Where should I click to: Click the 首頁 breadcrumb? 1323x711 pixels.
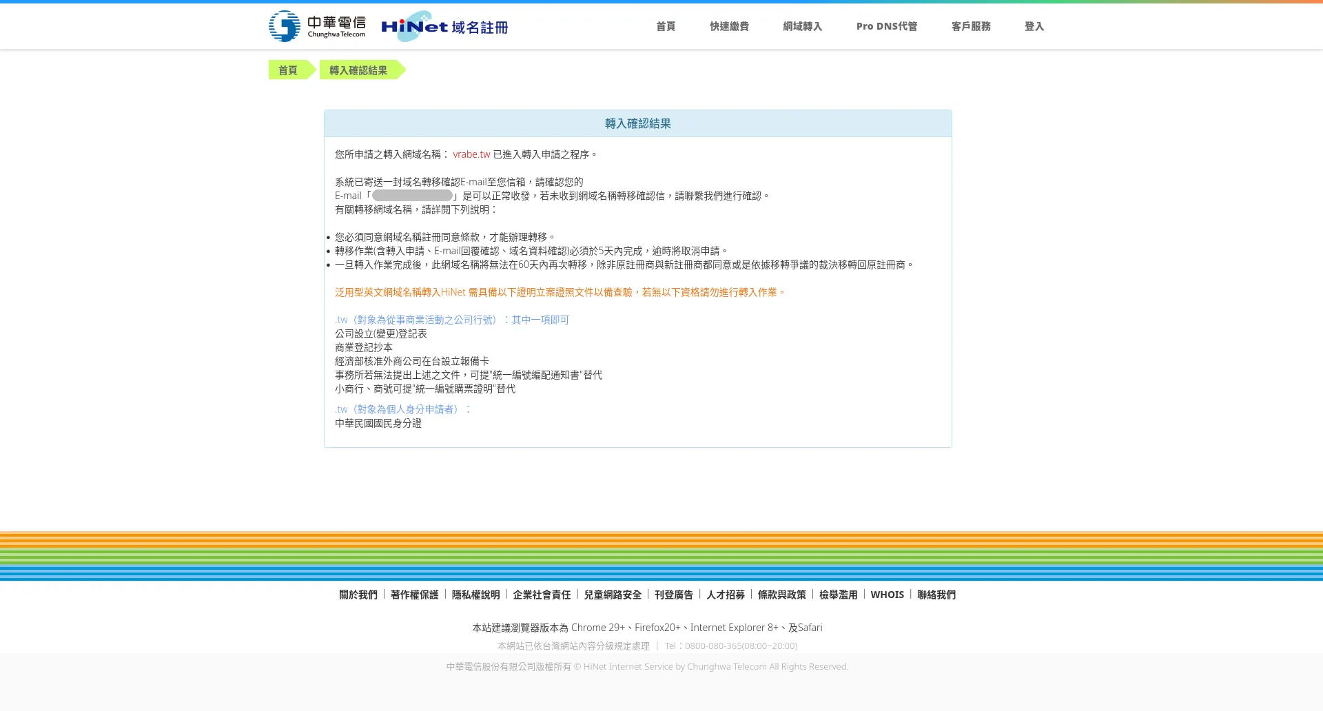coord(288,70)
